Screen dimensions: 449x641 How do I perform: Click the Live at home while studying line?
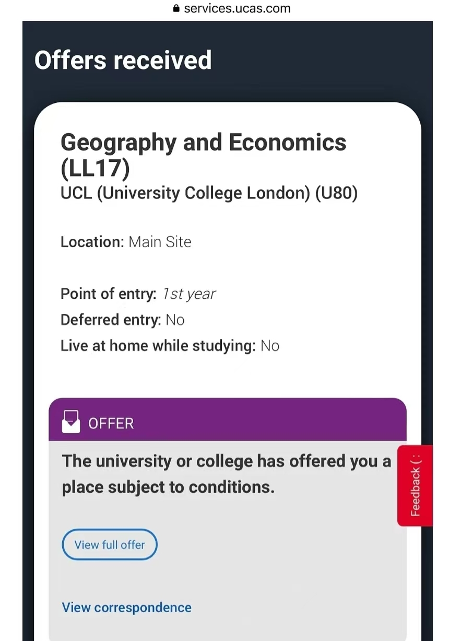pos(170,346)
